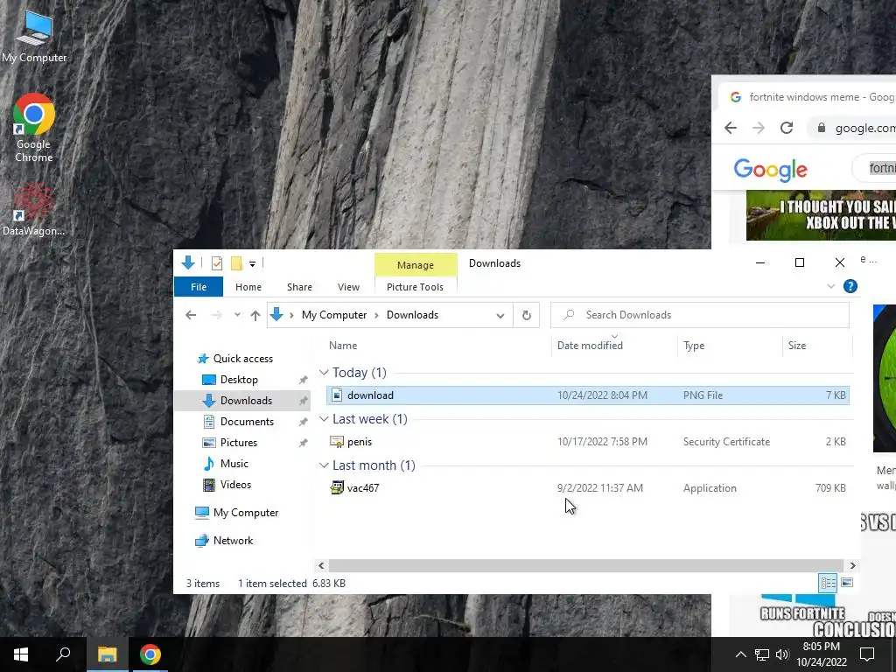Viewport: 896px width, 672px height.
Task: Select the Security Certificate file row
Action: tap(587, 442)
